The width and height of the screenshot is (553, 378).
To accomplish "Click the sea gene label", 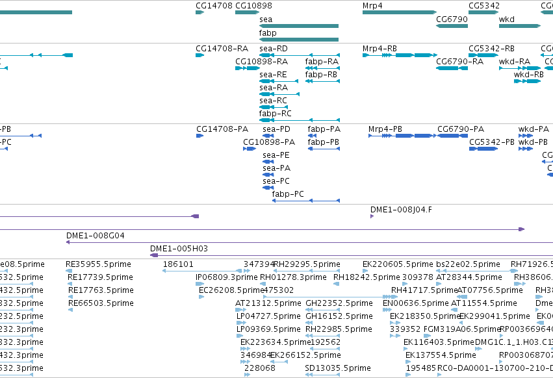I will [266, 19].
